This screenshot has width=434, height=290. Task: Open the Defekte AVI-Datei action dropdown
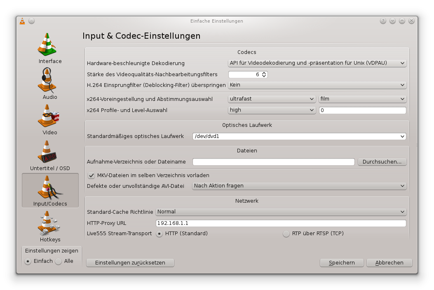coord(299,186)
